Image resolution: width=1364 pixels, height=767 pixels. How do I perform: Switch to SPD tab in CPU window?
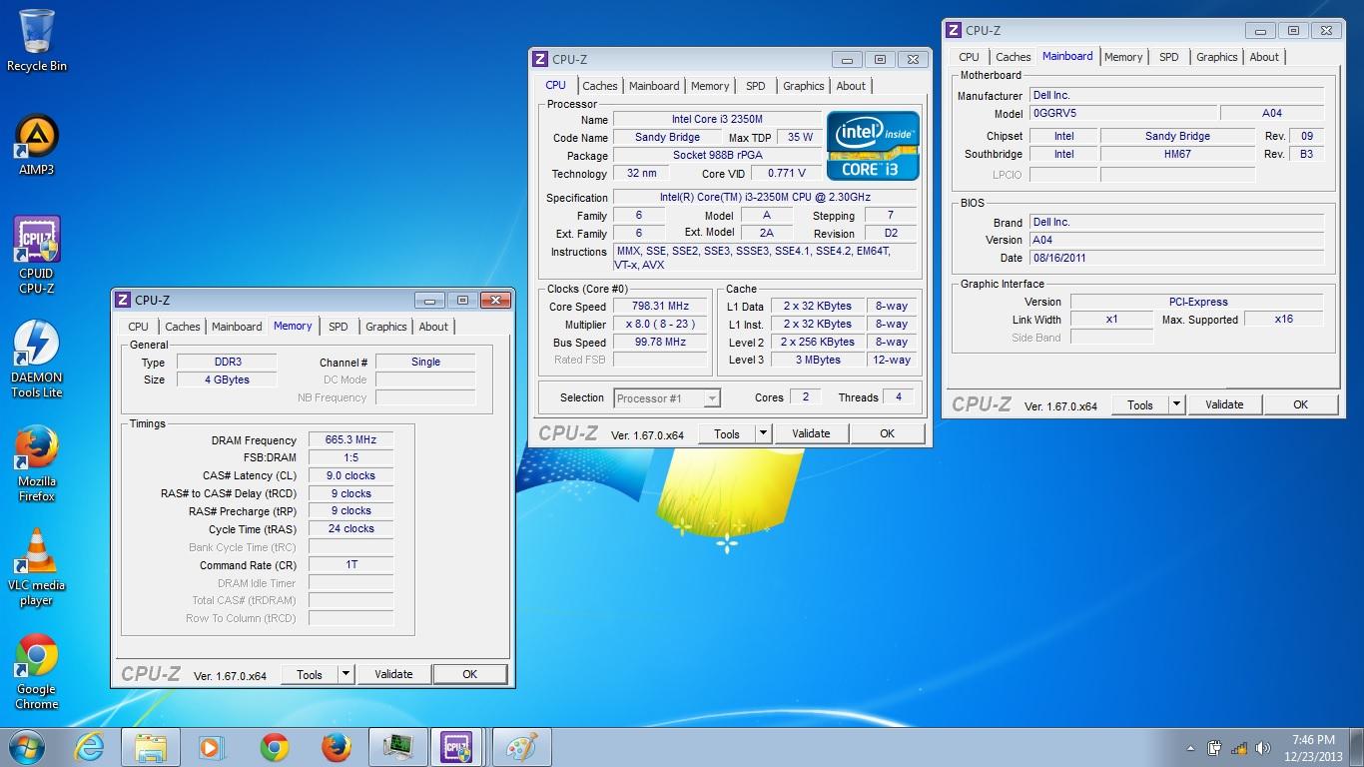click(x=756, y=86)
